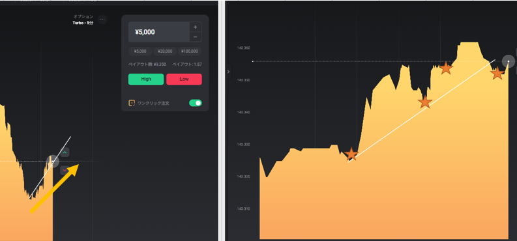This screenshot has width=517, height=241.
Task: Toggle the one-click order switch
Action: coord(196,103)
